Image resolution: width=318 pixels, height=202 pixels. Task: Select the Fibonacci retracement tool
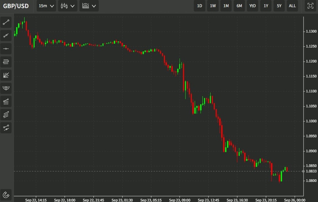coord(6,101)
